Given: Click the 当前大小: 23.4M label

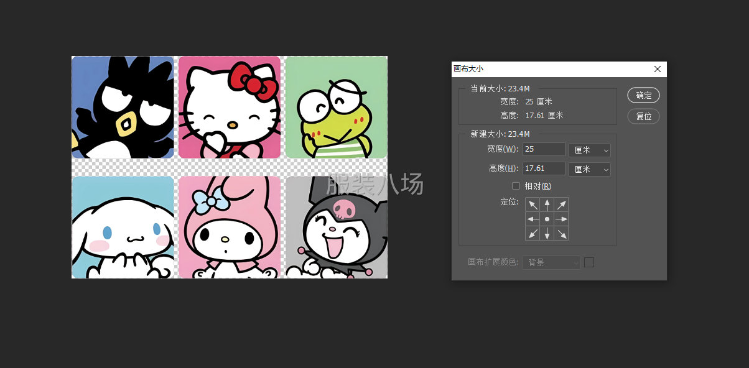Looking at the screenshot, I should (x=500, y=88).
